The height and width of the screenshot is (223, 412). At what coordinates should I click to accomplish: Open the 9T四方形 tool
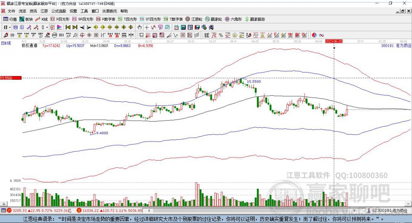150,19
